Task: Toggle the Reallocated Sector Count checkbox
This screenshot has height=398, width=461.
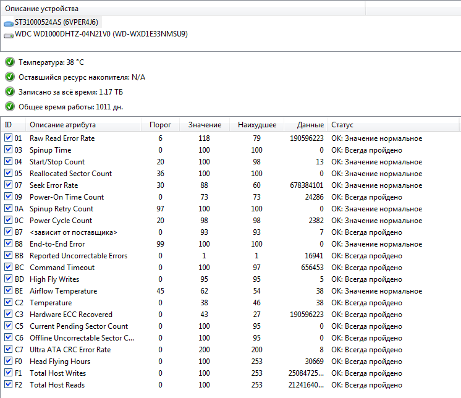Action: 8,174
